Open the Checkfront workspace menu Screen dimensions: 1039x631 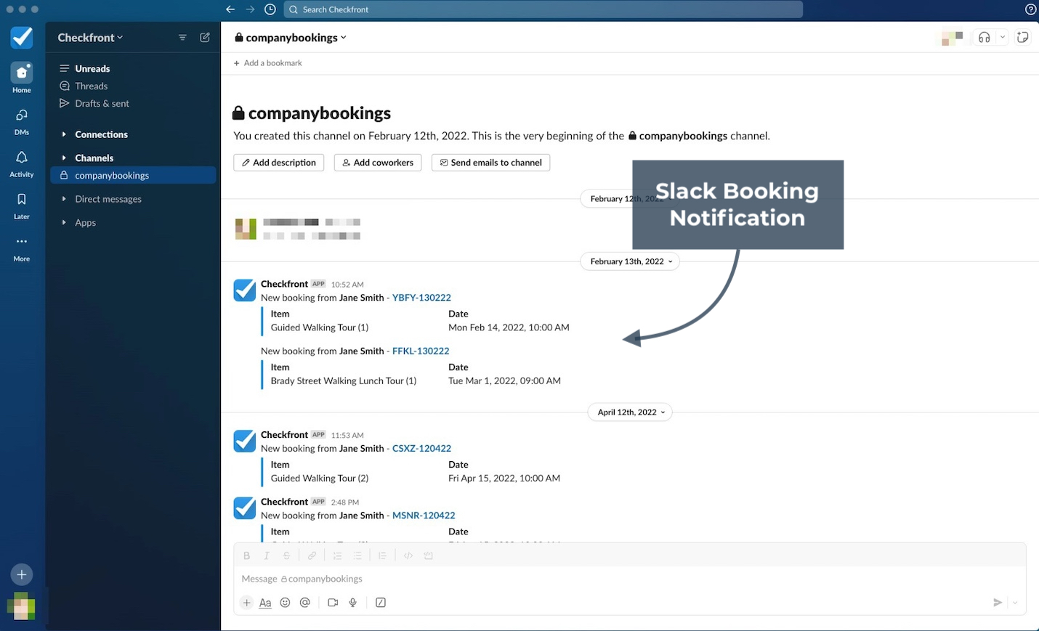pyautogui.click(x=90, y=38)
